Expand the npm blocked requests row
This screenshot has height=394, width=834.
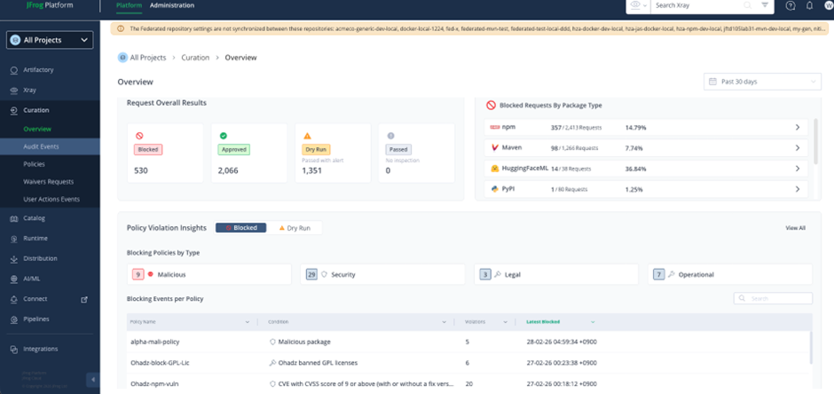click(797, 128)
